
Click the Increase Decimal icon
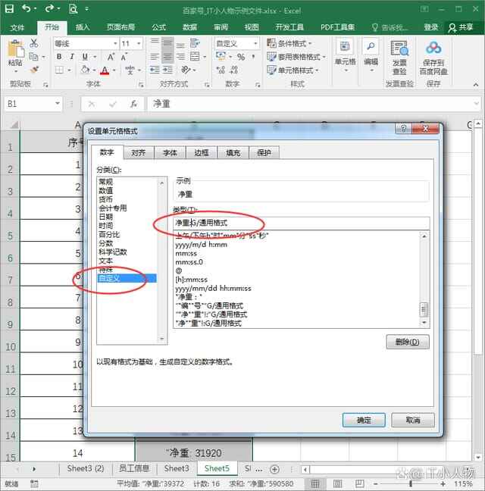pyautogui.click(x=221, y=70)
